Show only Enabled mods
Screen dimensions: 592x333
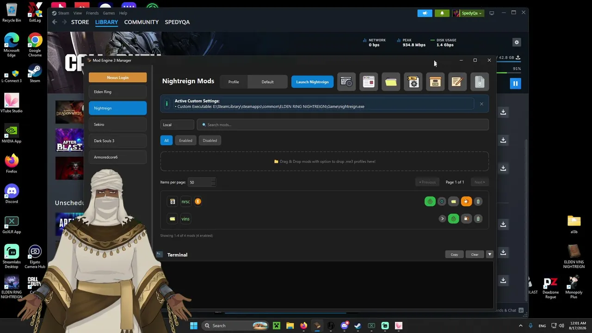185,141
